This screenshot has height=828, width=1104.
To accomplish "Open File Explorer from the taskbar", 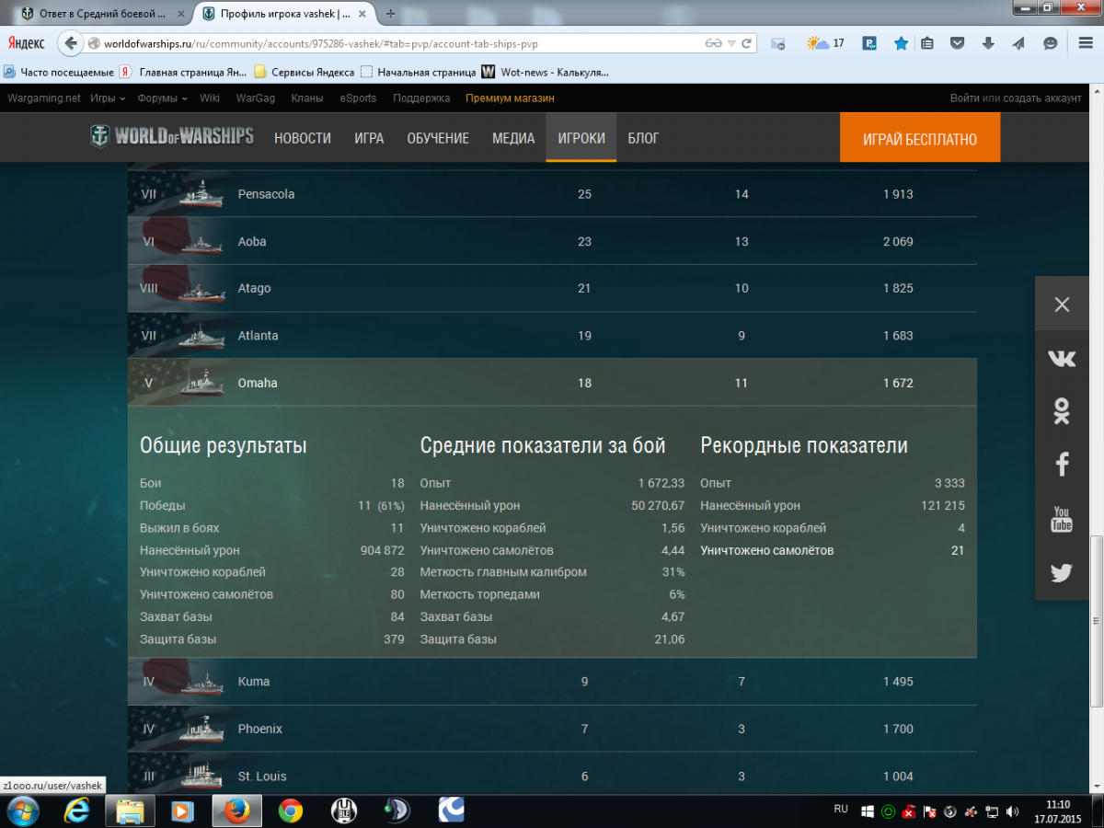I will [131, 811].
